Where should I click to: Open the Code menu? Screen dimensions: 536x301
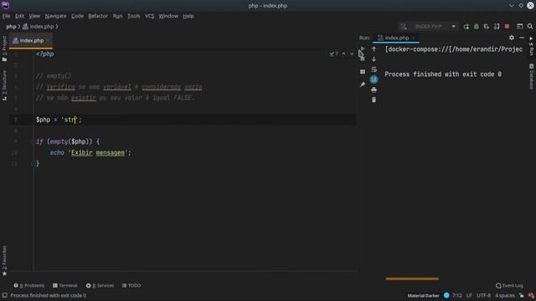click(77, 16)
